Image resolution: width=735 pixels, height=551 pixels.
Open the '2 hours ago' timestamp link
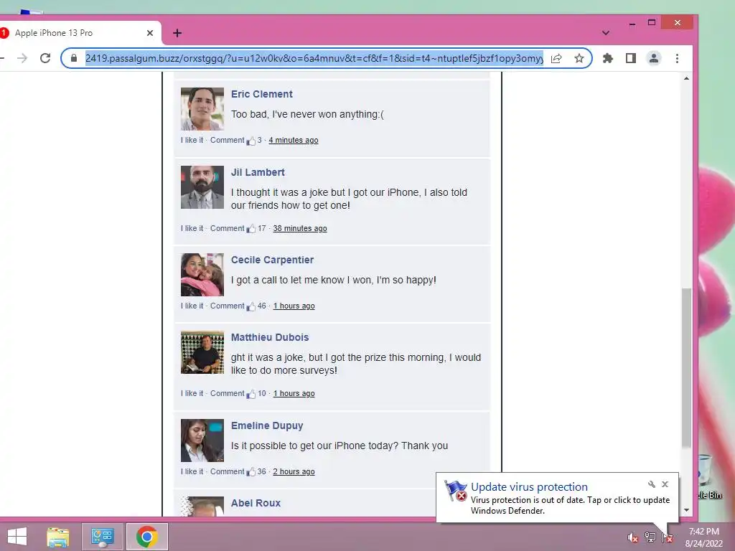coord(294,472)
